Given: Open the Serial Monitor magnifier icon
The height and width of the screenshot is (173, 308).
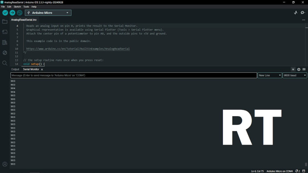Looking at the screenshot, I should pos(303,13).
